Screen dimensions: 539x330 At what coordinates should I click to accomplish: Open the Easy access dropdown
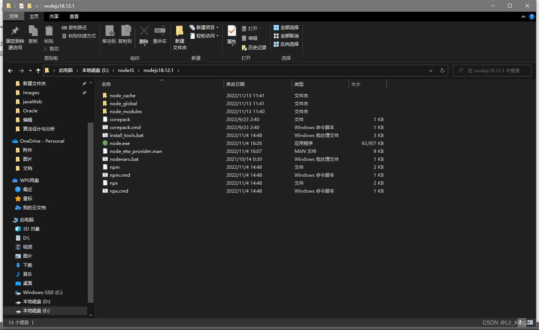pos(204,36)
